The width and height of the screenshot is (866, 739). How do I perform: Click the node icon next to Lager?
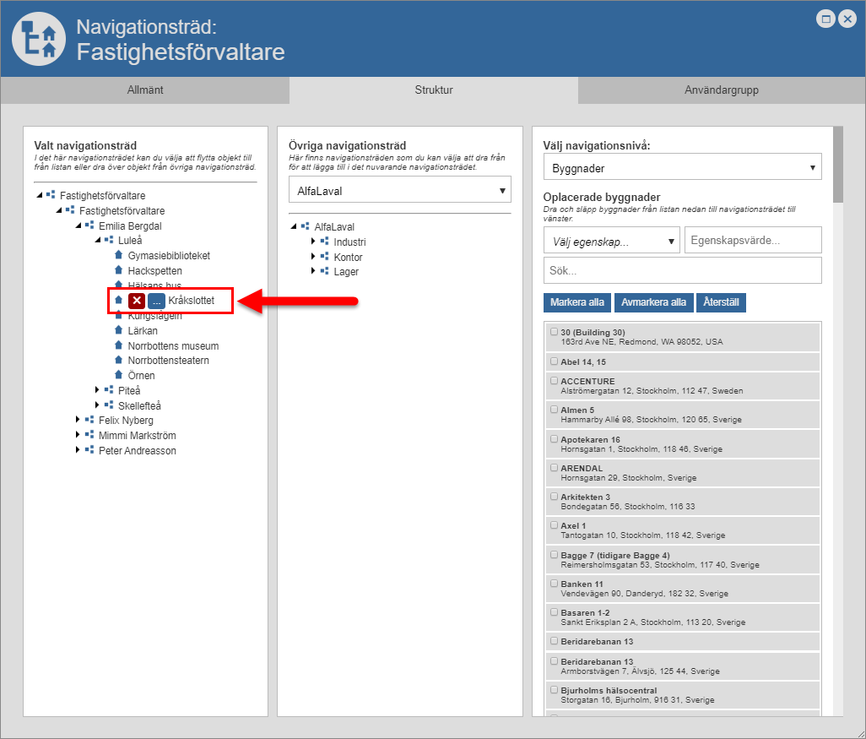tap(324, 272)
